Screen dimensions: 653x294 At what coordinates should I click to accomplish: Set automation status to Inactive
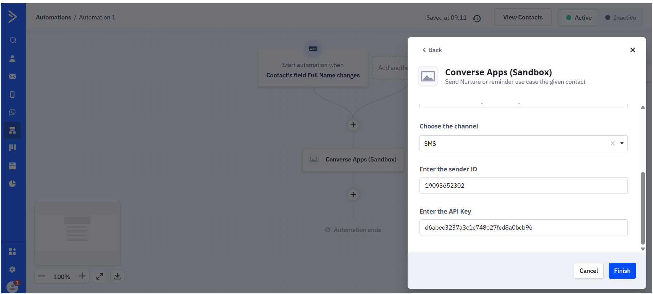click(x=620, y=18)
